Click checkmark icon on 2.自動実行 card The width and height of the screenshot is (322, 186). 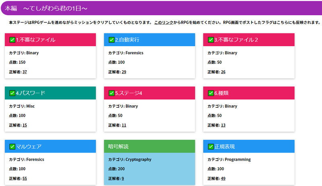tap(111, 40)
